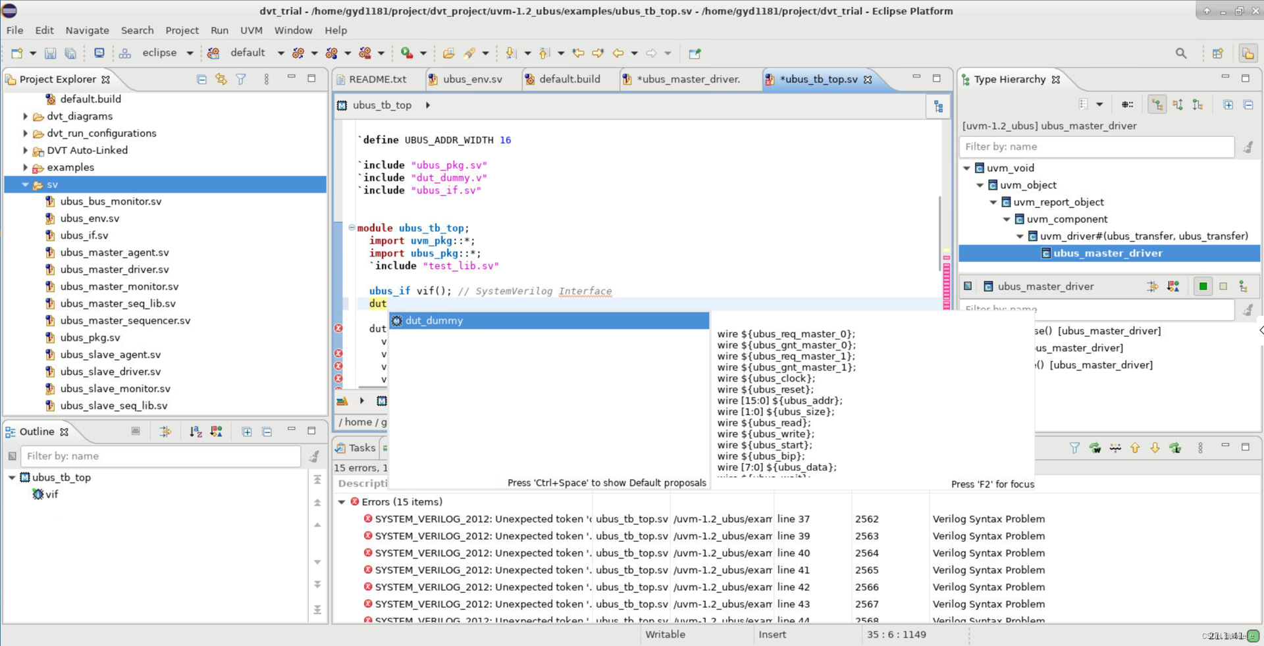Collapse All in the Outline view
Viewport: 1264px width, 646px height.
267,432
